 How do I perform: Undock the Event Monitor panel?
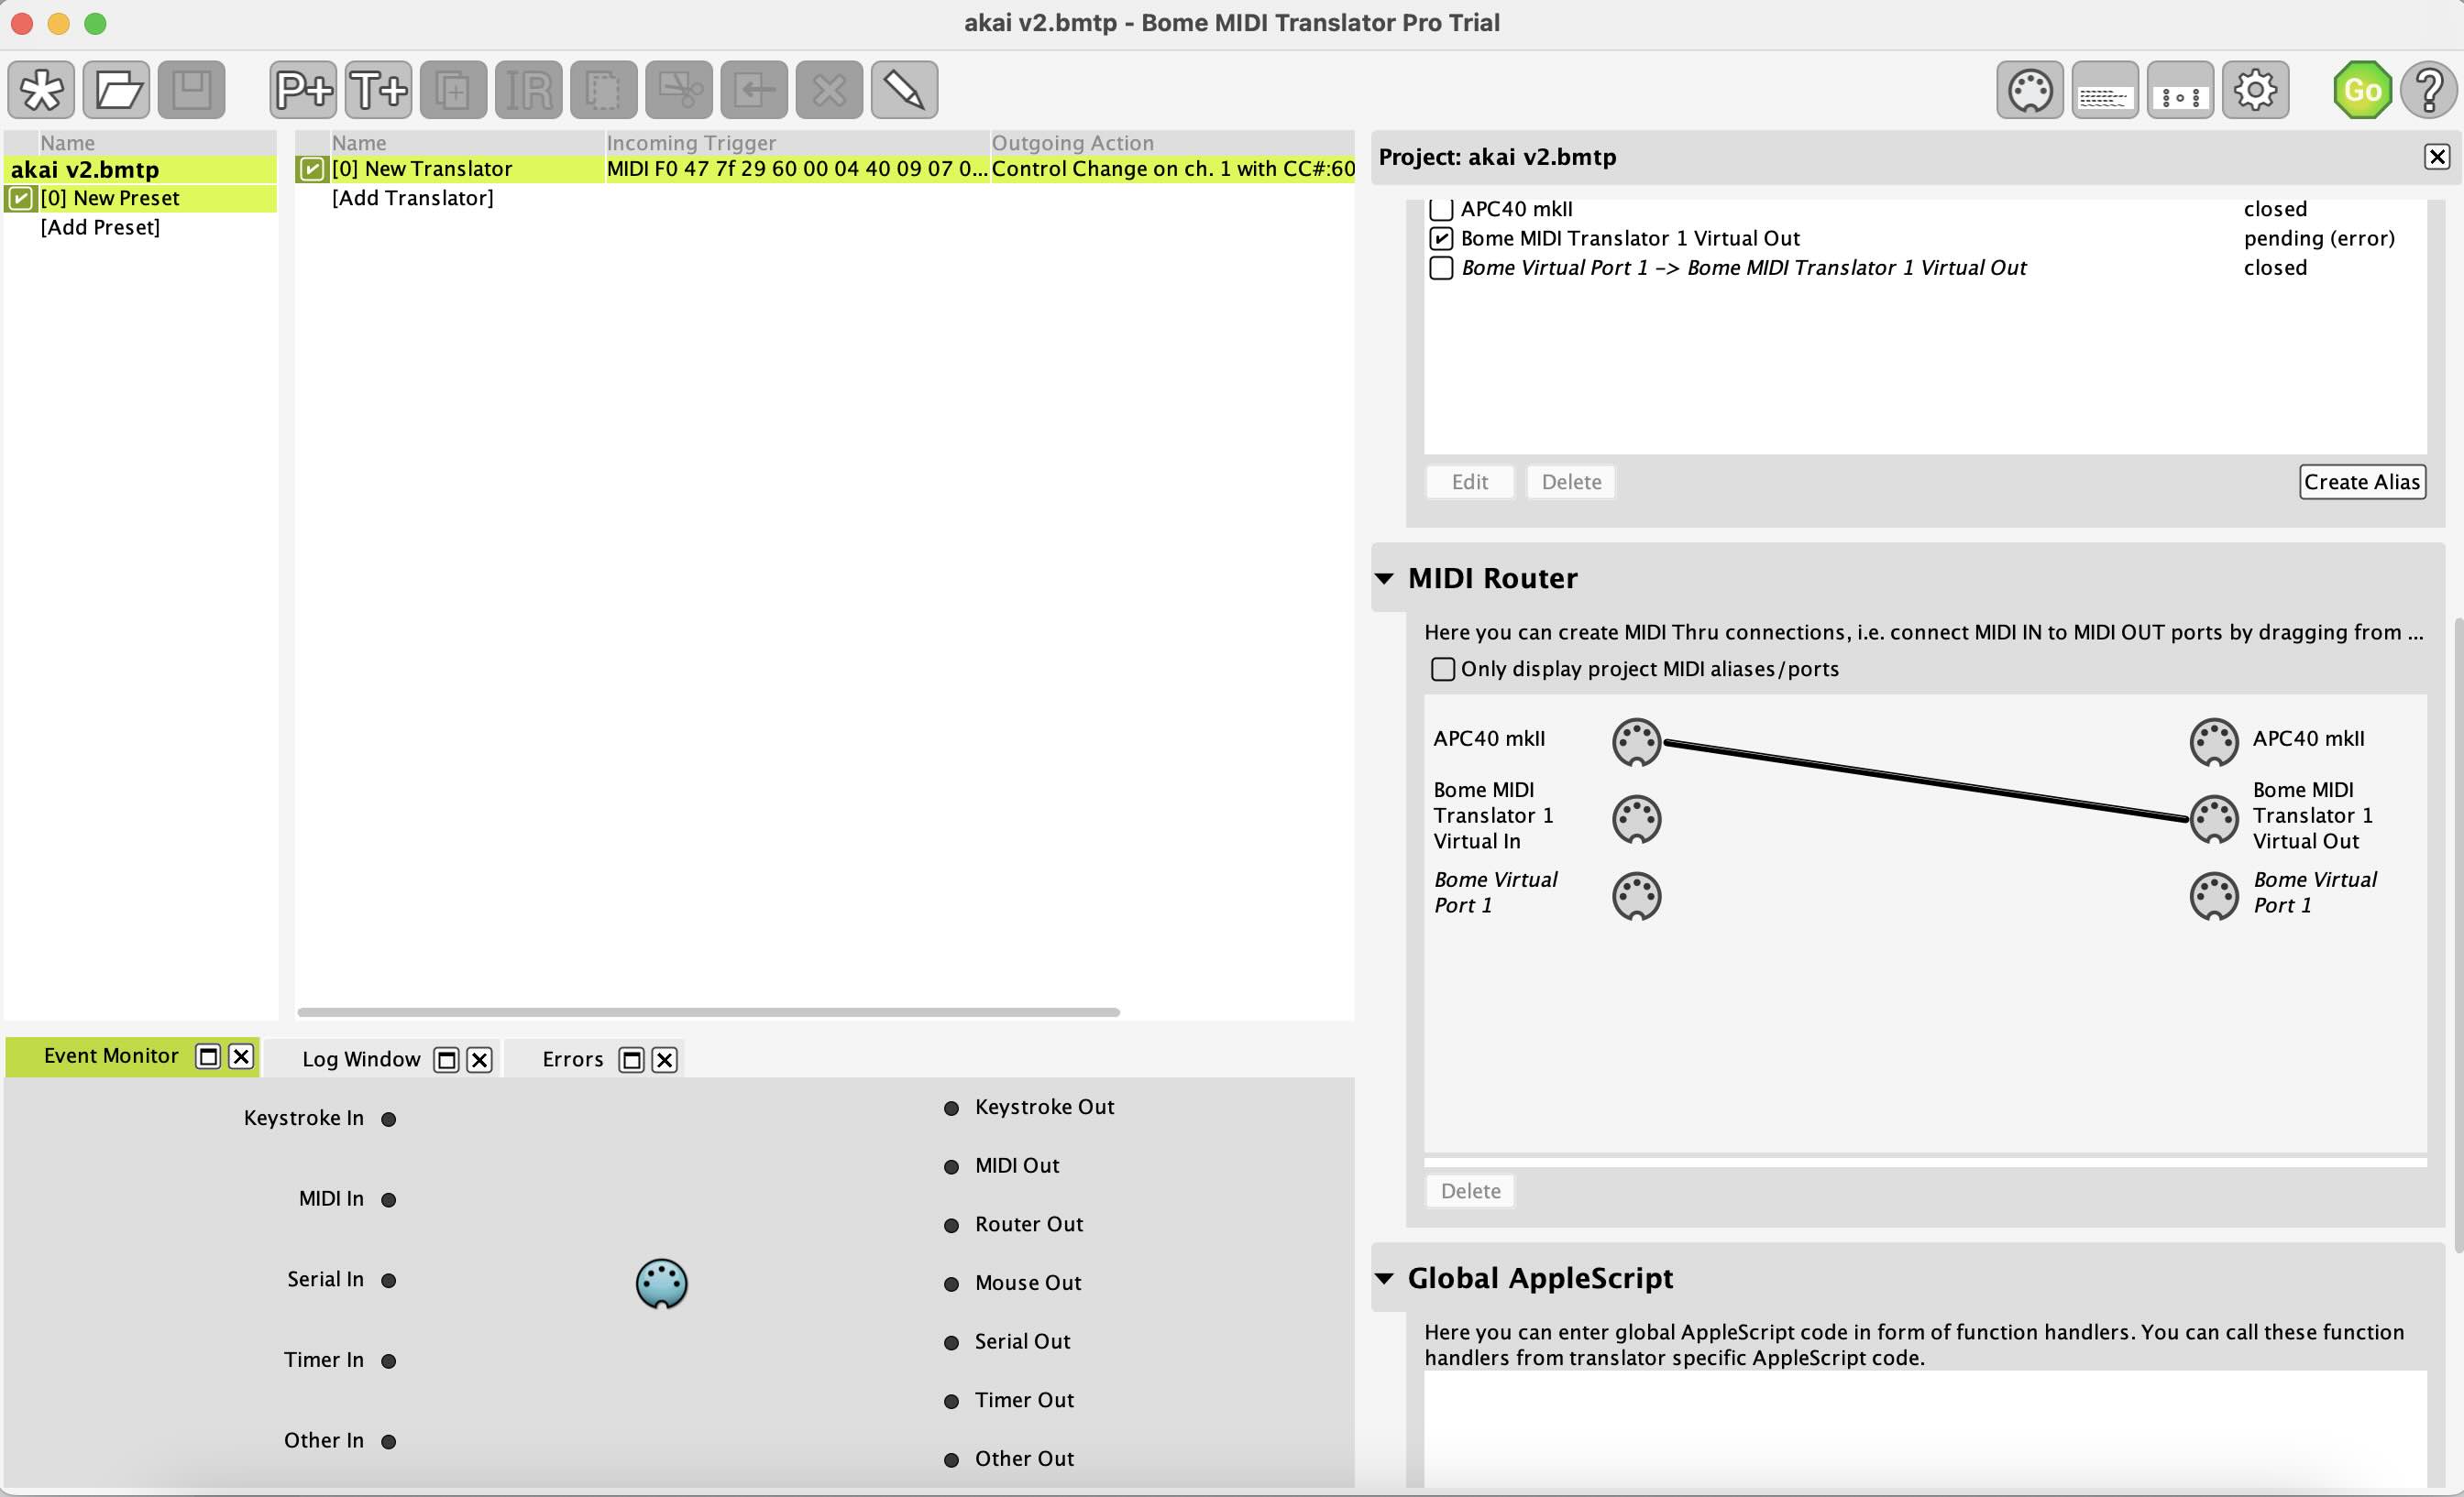click(207, 1056)
